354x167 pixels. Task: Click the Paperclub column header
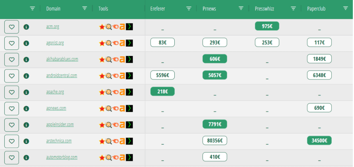click(316, 9)
